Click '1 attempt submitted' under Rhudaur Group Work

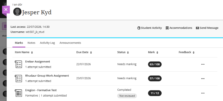[x=38, y=81]
